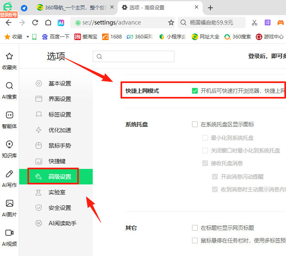Open 基本设置 in settings menu
Image resolution: width=286 pixels, height=256 pixels.
pyautogui.click(x=56, y=83)
